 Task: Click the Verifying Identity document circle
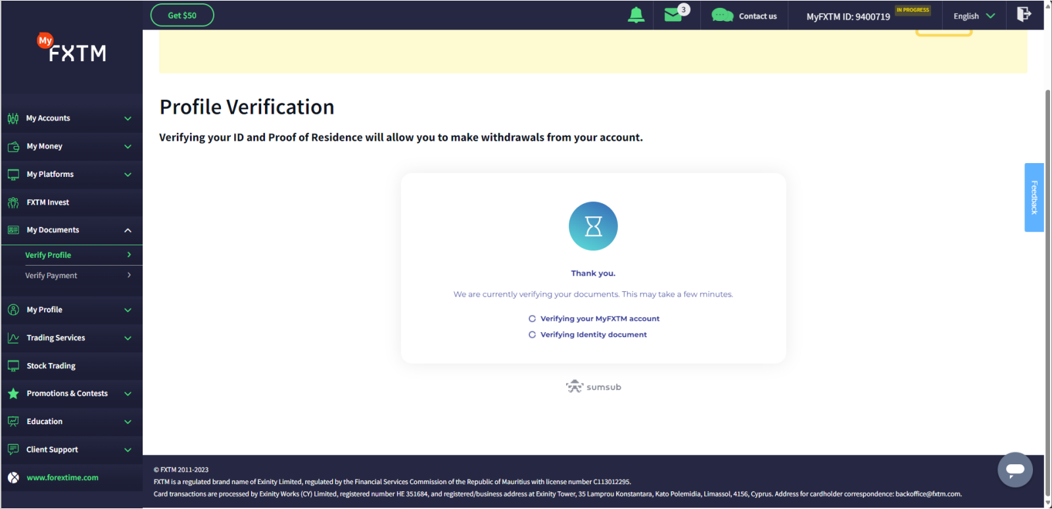tap(532, 335)
